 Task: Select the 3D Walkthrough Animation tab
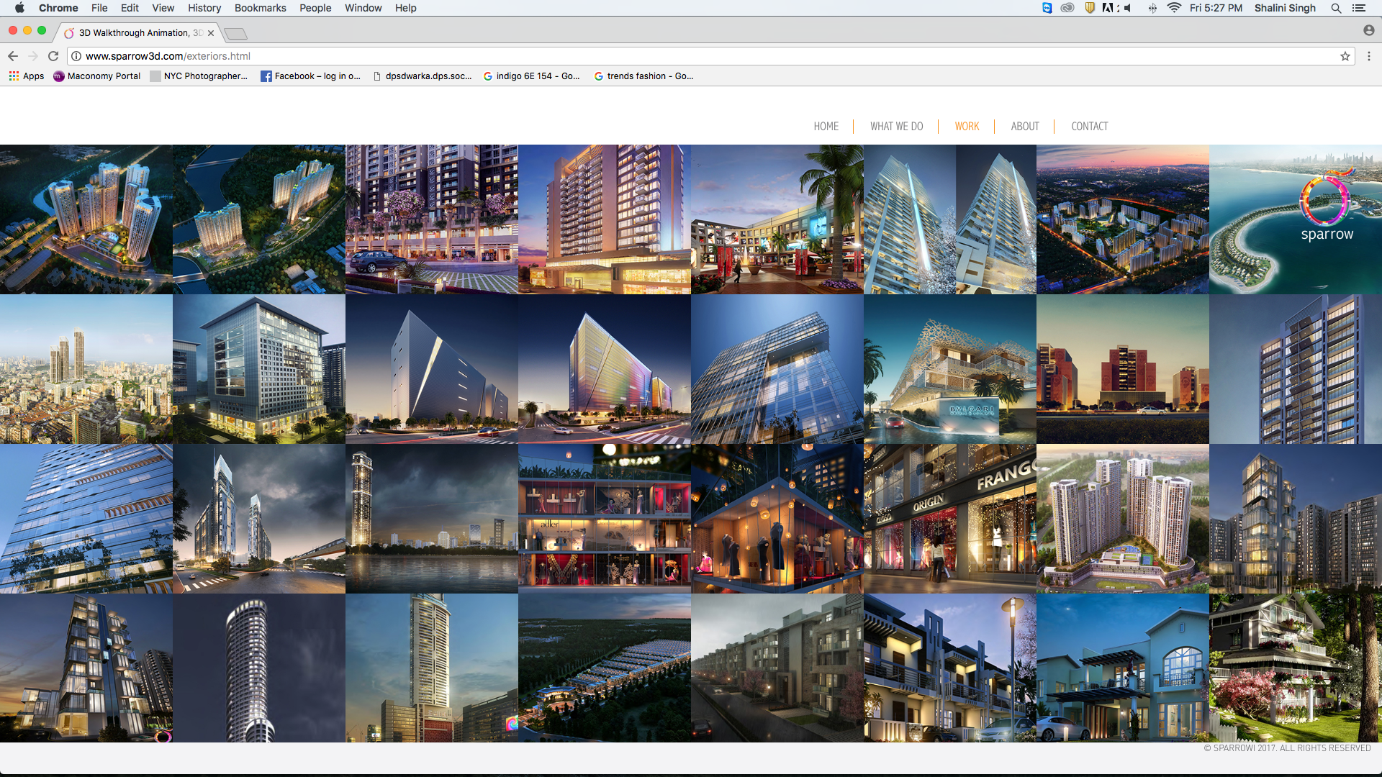tap(135, 33)
